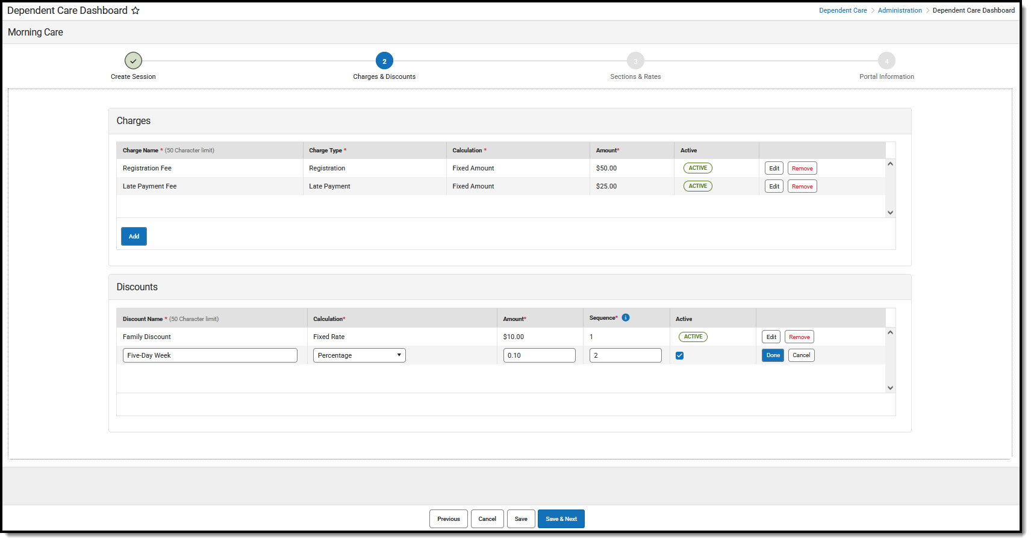Click the $25.00 amount cell
Image resolution: width=1031 pixels, height=542 pixels.
pyautogui.click(x=632, y=186)
